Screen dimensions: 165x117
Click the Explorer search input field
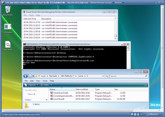tap(127, 76)
